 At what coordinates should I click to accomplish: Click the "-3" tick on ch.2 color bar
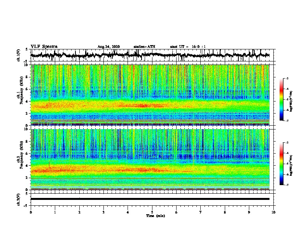[287, 143]
